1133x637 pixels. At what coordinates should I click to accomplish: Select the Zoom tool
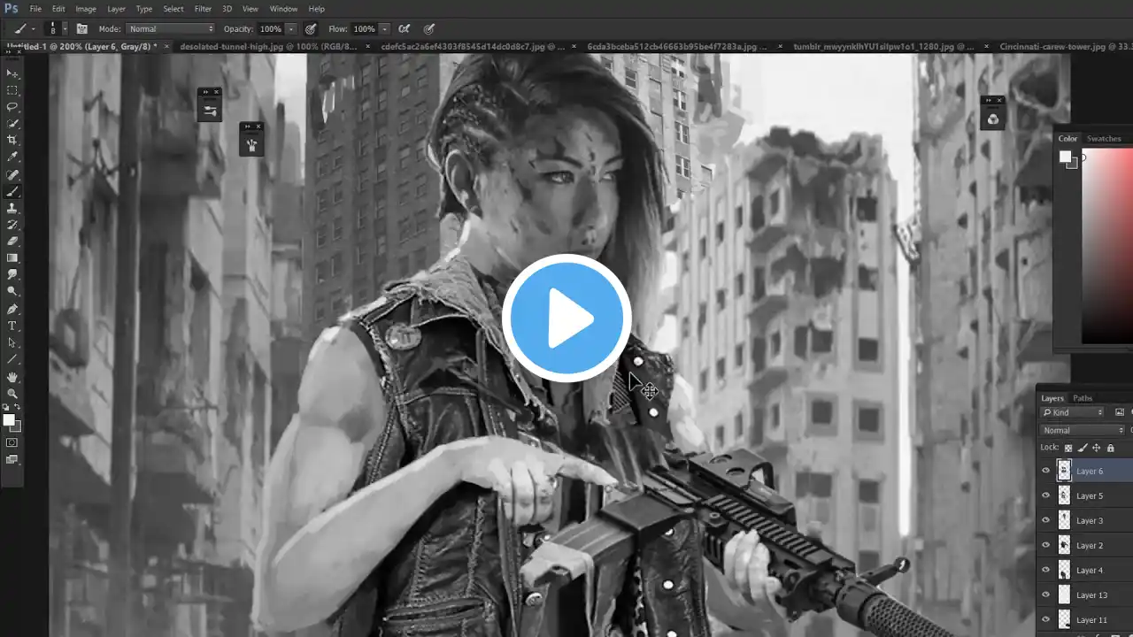point(12,395)
